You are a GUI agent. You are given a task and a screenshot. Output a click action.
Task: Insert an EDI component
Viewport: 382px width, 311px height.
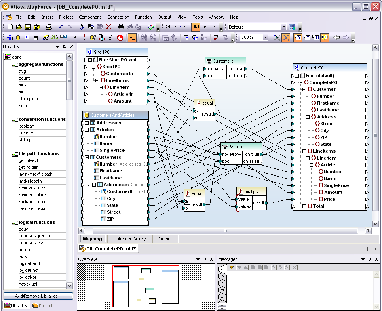pos(27,38)
